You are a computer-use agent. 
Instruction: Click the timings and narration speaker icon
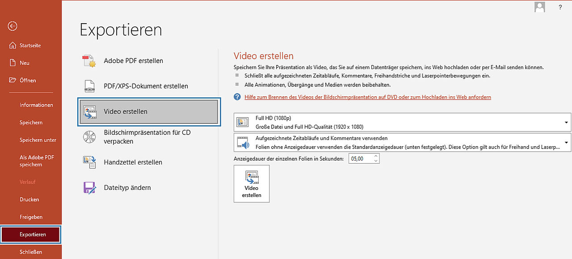(x=243, y=142)
